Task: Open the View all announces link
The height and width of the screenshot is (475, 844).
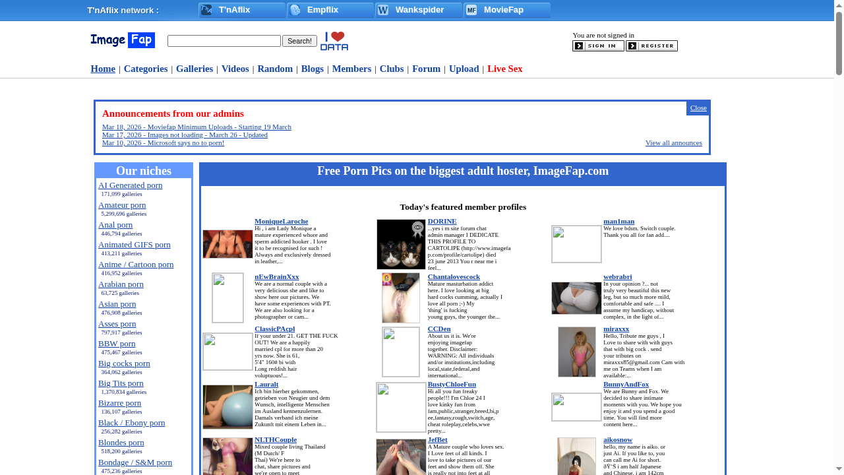Action: pos(673,142)
